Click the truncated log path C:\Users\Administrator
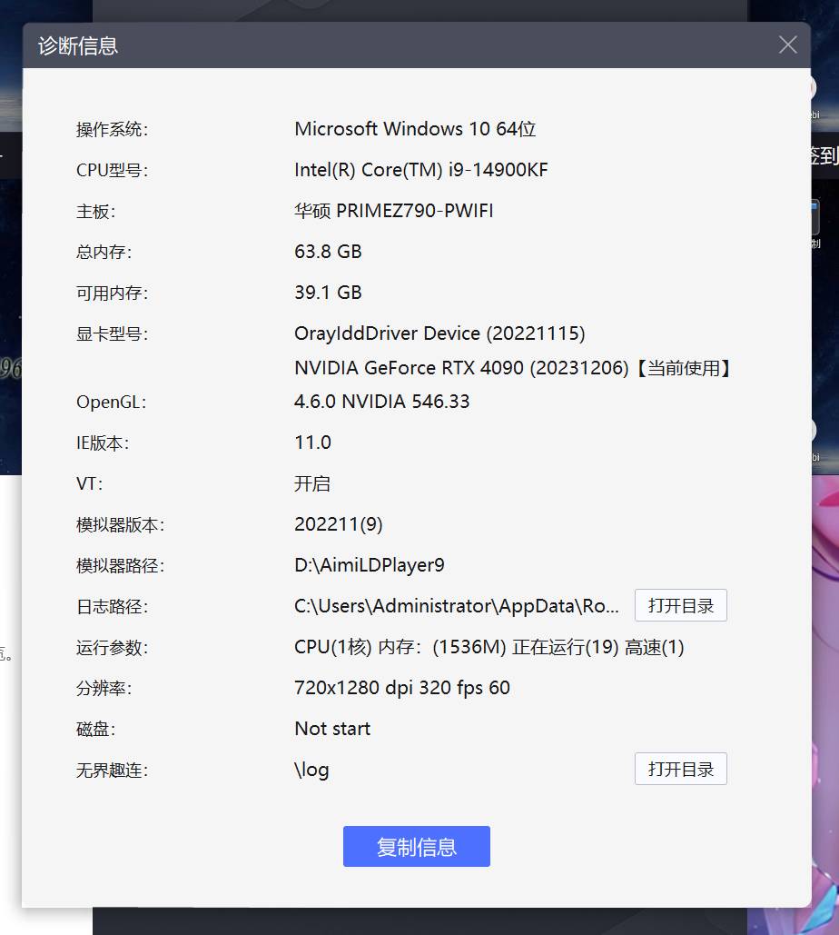Image resolution: width=839 pixels, height=935 pixels. 457,606
